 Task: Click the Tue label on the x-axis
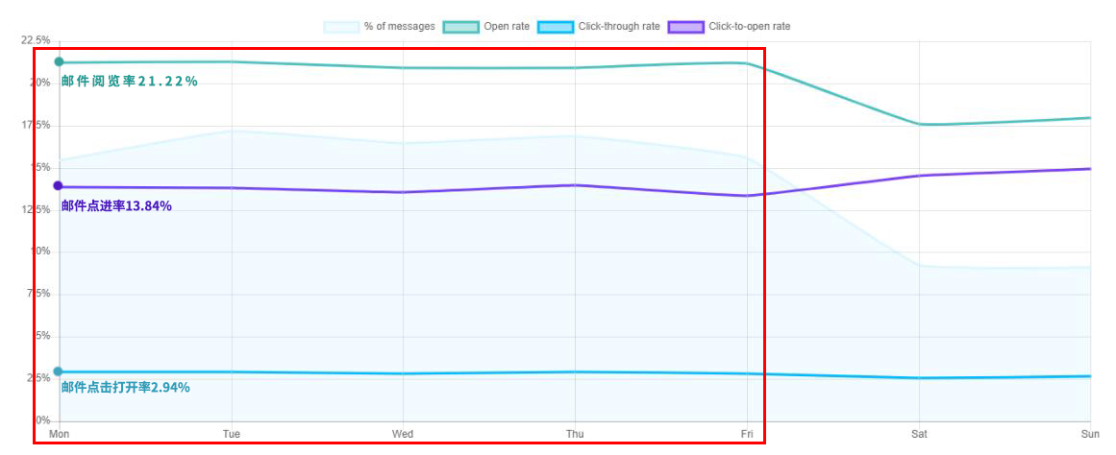[231, 435]
